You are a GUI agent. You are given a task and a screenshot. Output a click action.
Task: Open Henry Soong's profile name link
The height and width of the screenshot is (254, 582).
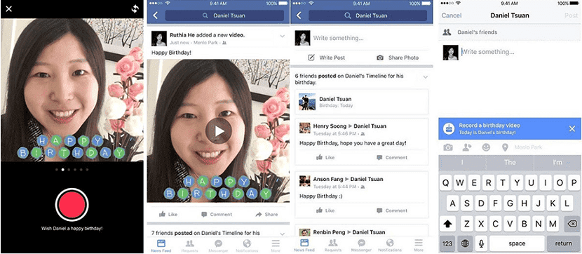330,126
